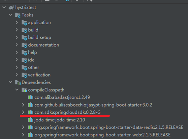Select the spring-boot-starter-data-redis dependency
This screenshot has height=139, width=188.
point(109,128)
